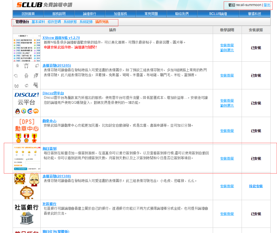Open the 勳章中心 title link
277x233 pixels.
point(49,121)
